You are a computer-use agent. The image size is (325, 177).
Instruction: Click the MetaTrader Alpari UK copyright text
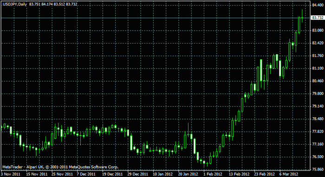(60, 167)
